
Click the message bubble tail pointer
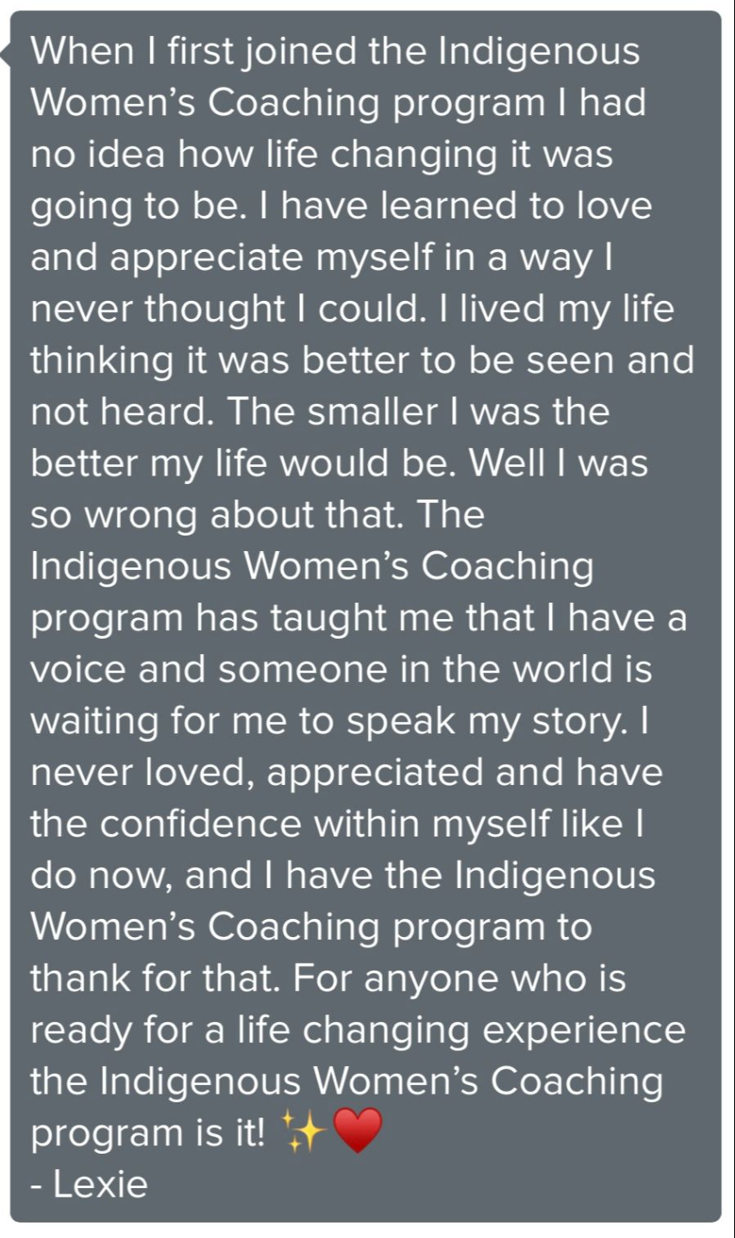pyautogui.click(x=5, y=55)
